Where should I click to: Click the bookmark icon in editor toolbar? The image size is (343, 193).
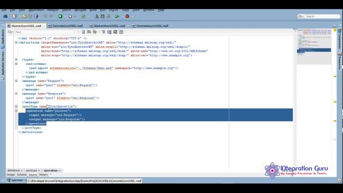point(84,32)
